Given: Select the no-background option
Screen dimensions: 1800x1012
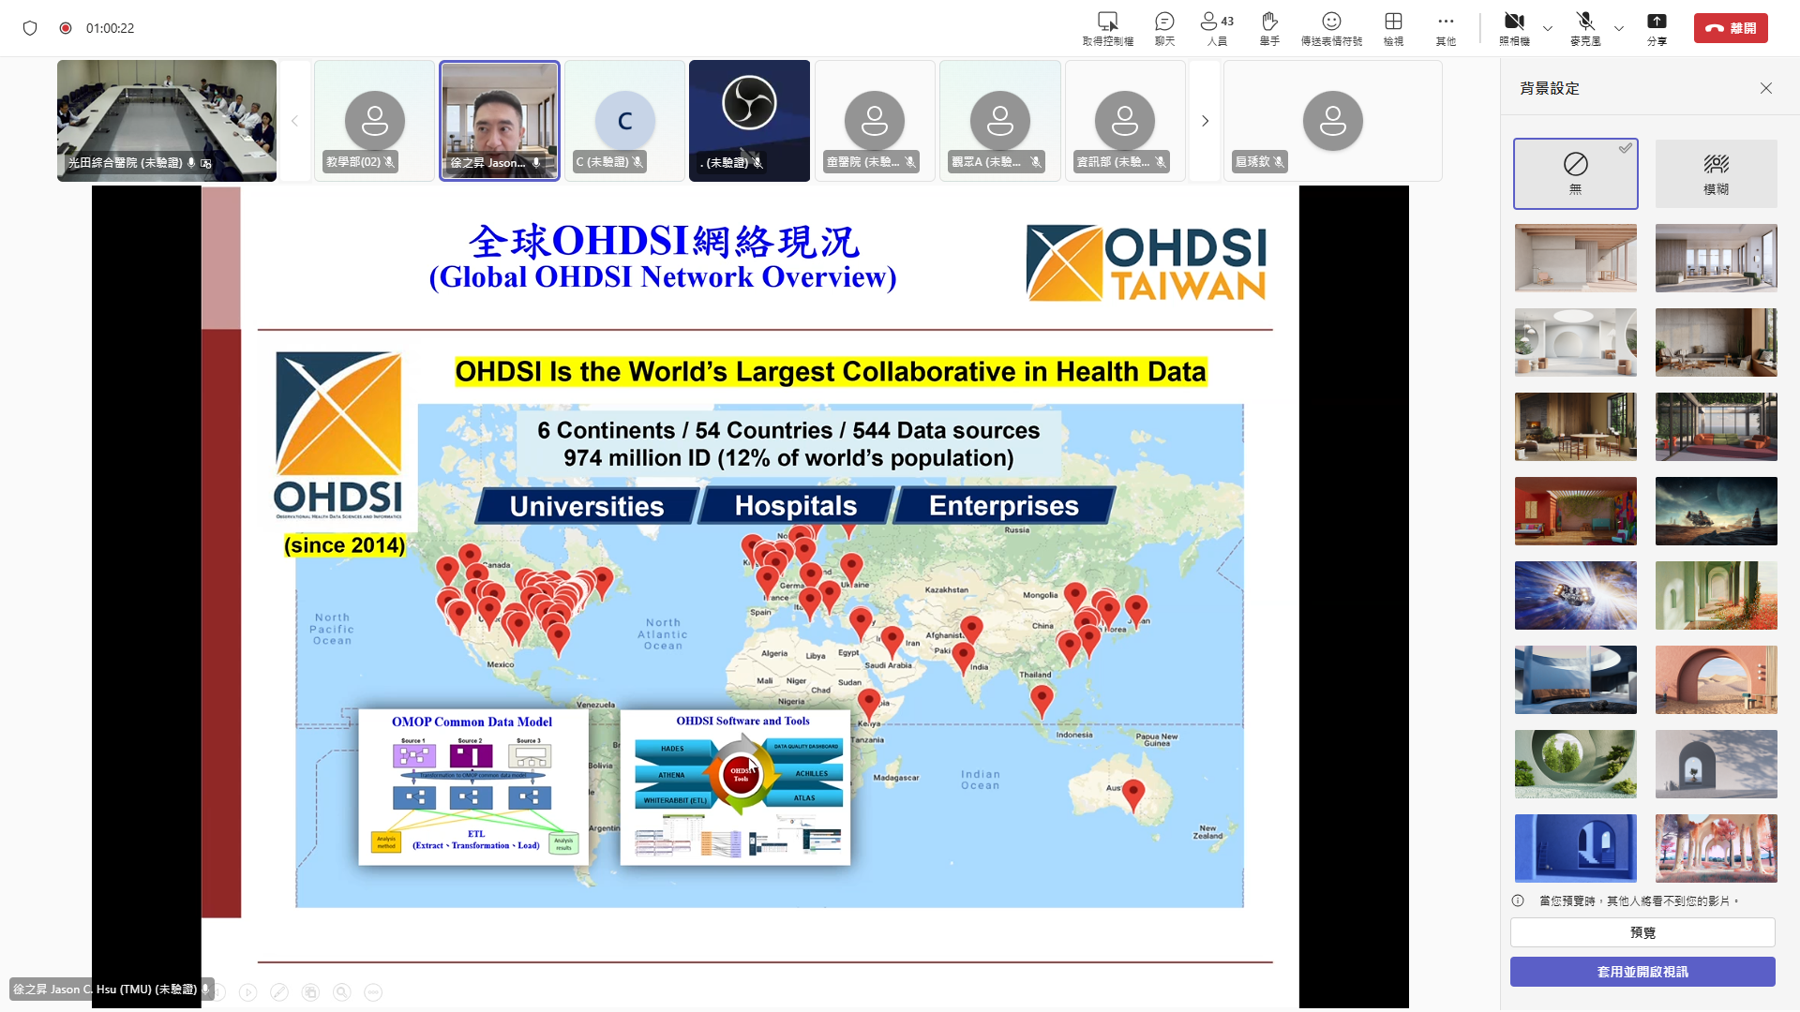Looking at the screenshot, I should [1575, 173].
